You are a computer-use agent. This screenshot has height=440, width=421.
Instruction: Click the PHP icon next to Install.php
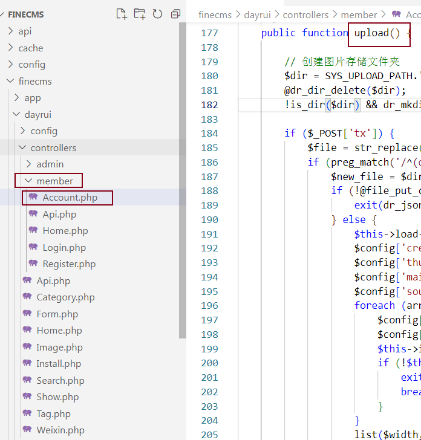point(27,363)
